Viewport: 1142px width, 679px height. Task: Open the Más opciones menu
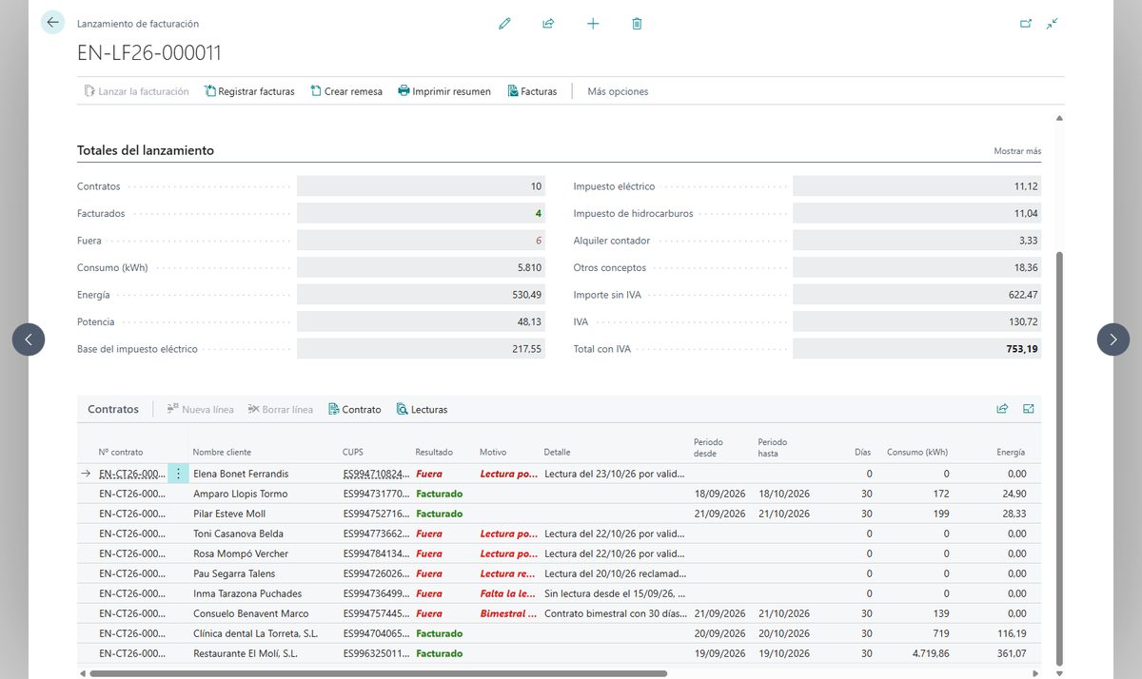(x=618, y=91)
